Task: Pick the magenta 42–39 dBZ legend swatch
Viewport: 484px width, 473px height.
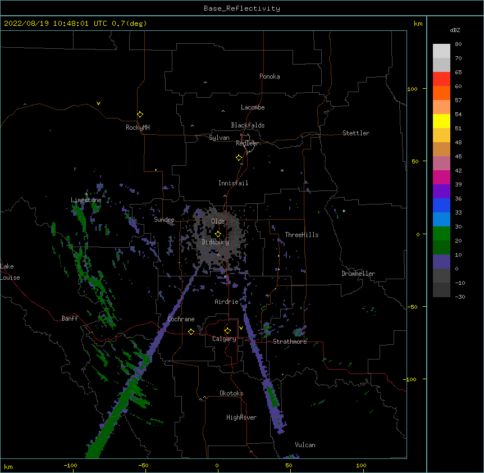Action: pyautogui.click(x=441, y=178)
